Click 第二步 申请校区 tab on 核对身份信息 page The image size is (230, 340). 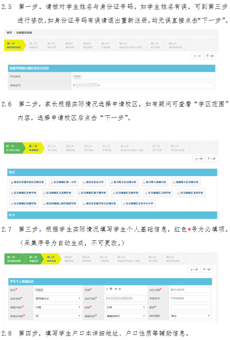coord(34,45)
